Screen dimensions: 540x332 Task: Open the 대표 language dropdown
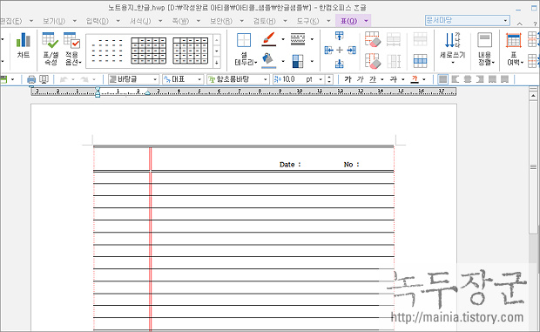(x=183, y=79)
